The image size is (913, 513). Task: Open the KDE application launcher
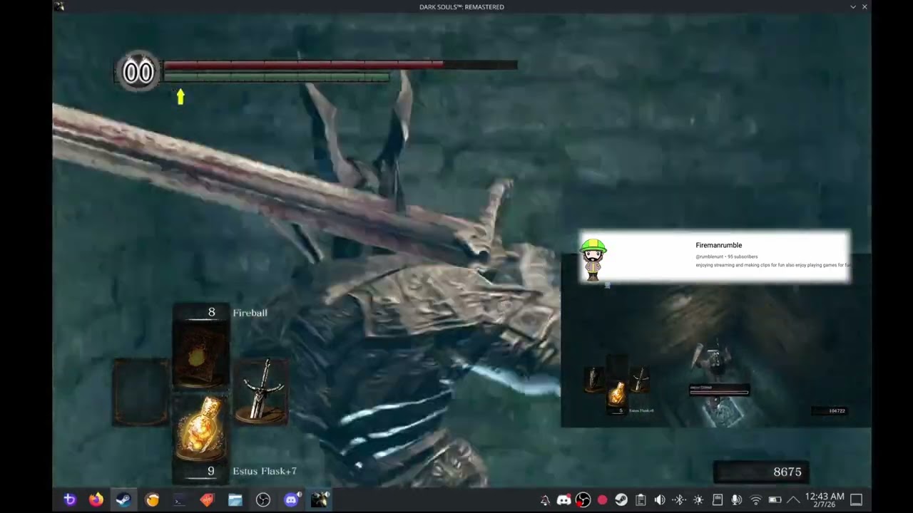coord(69,499)
